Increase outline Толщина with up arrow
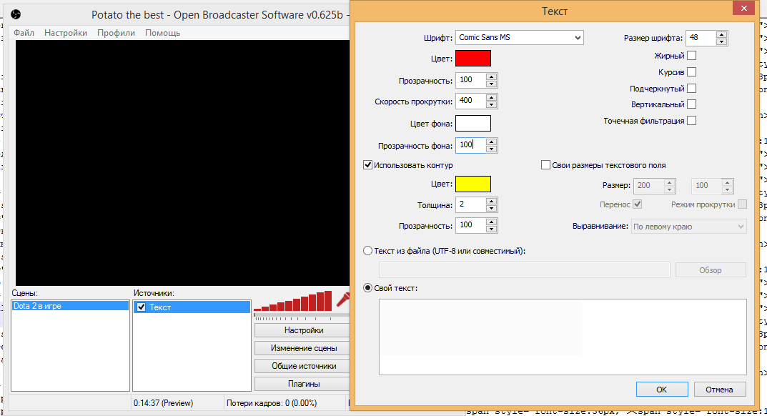Image resolution: width=767 pixels, height=416 pixels. click(x=492, y=201)
